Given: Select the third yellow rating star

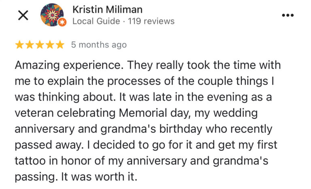Looking at the screenshot, I should pyautogui.click(x=40, y=45).
